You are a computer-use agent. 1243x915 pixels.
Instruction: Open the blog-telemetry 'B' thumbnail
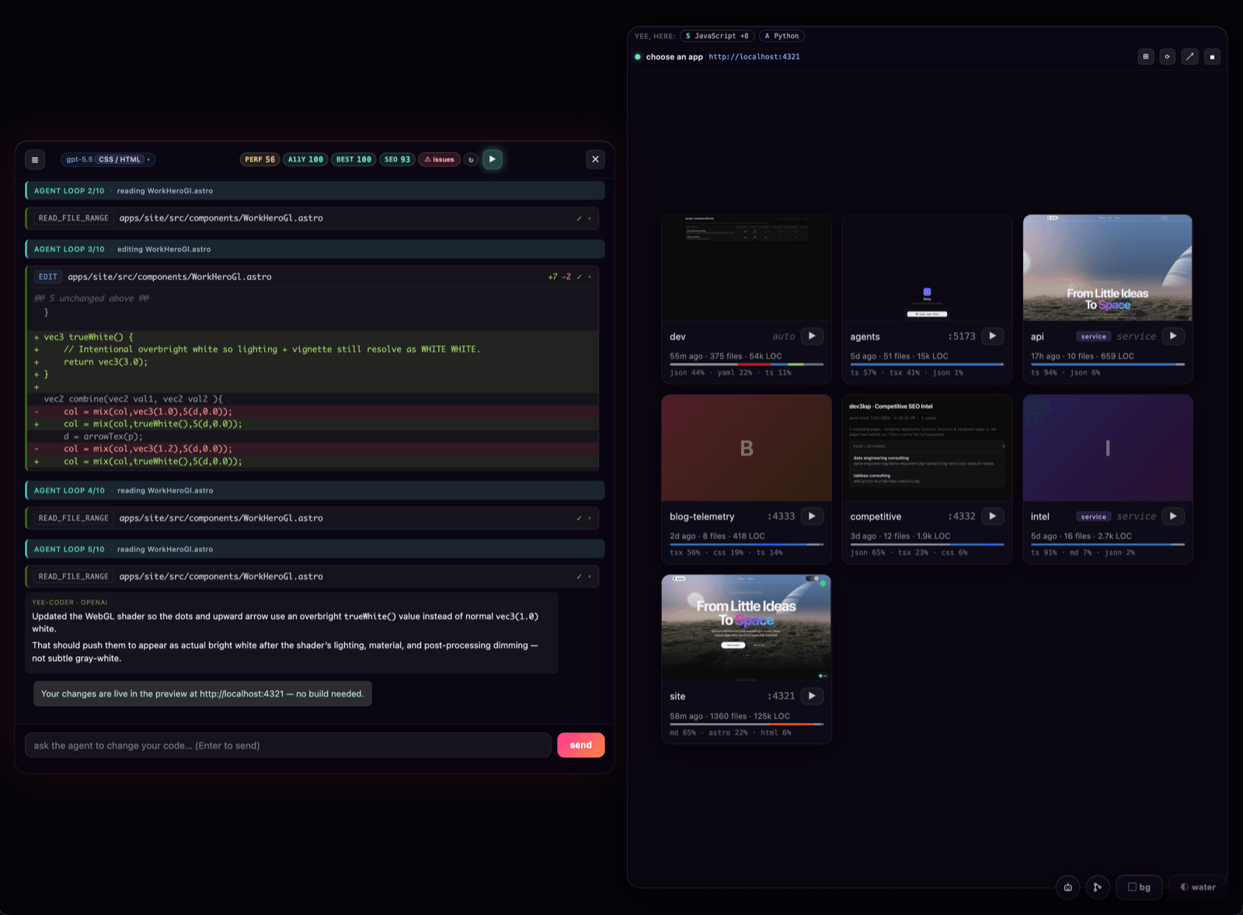[747, 448]
